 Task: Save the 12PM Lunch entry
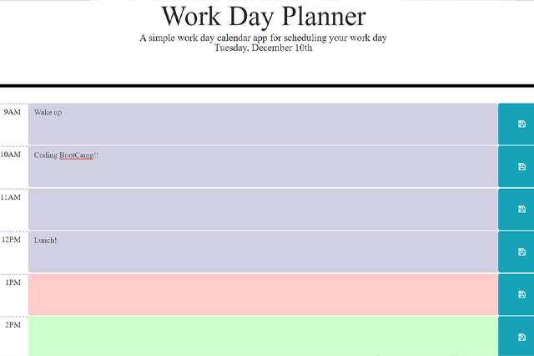pyautogui.click(x=521, y=252)
